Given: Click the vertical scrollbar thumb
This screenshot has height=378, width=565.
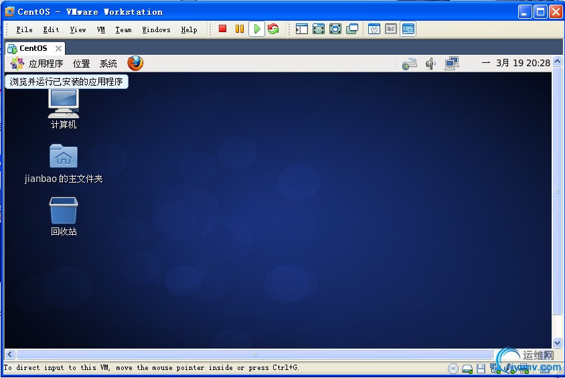Looking at the screenshot, I should coord(558,191).
